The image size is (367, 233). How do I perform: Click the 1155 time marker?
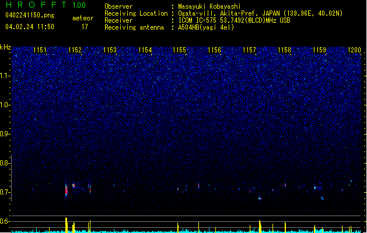(x=179, y=50)
